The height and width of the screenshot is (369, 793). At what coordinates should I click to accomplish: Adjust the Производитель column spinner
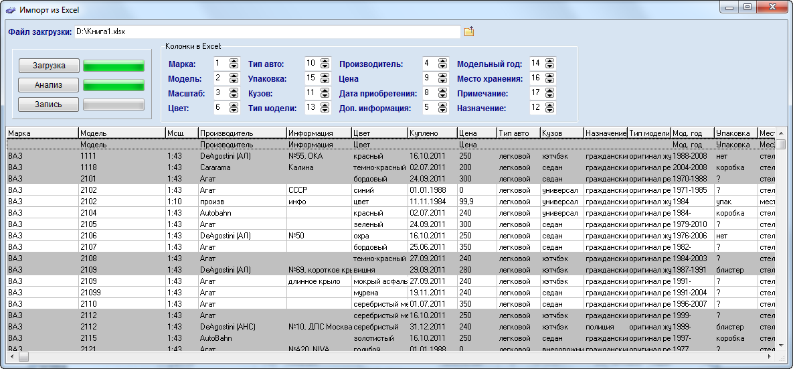point(443,63)
